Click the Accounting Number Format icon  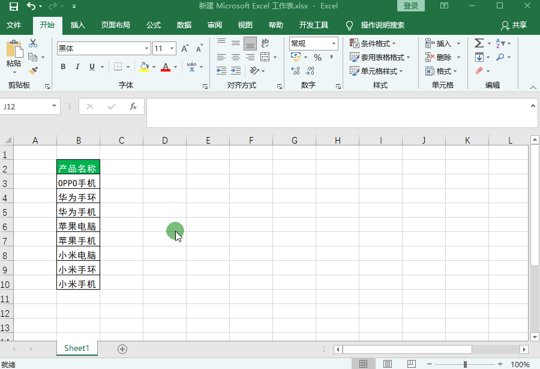coord(295,57)
